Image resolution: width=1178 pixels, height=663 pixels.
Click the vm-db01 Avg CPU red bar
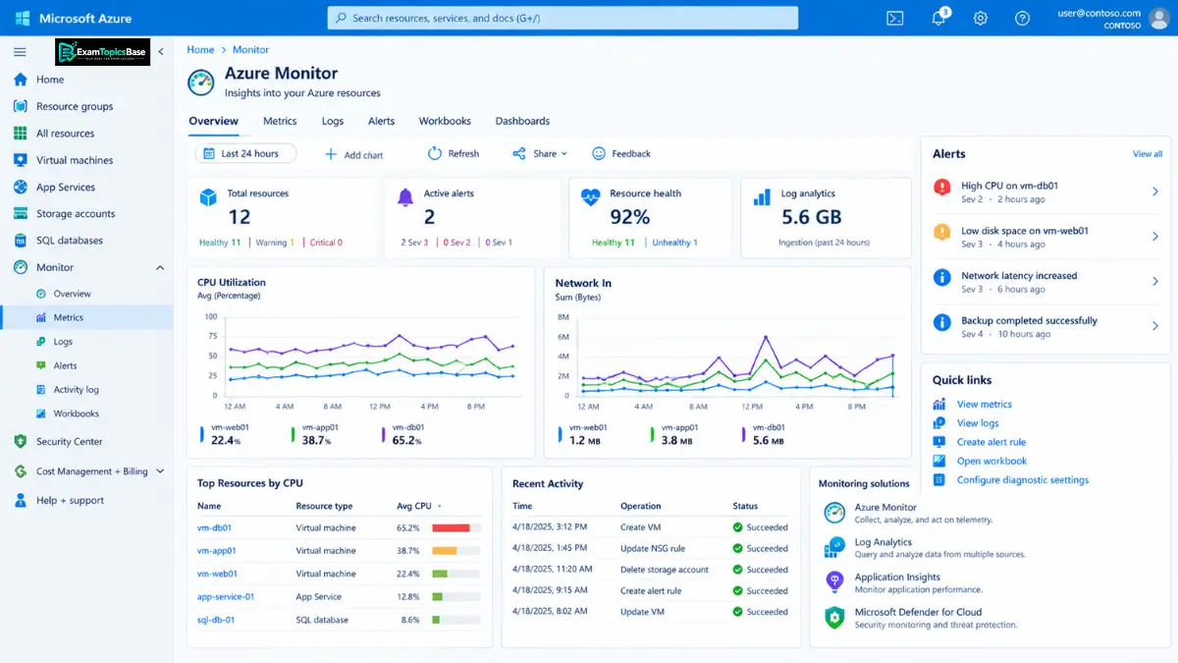tap(452, 527)
